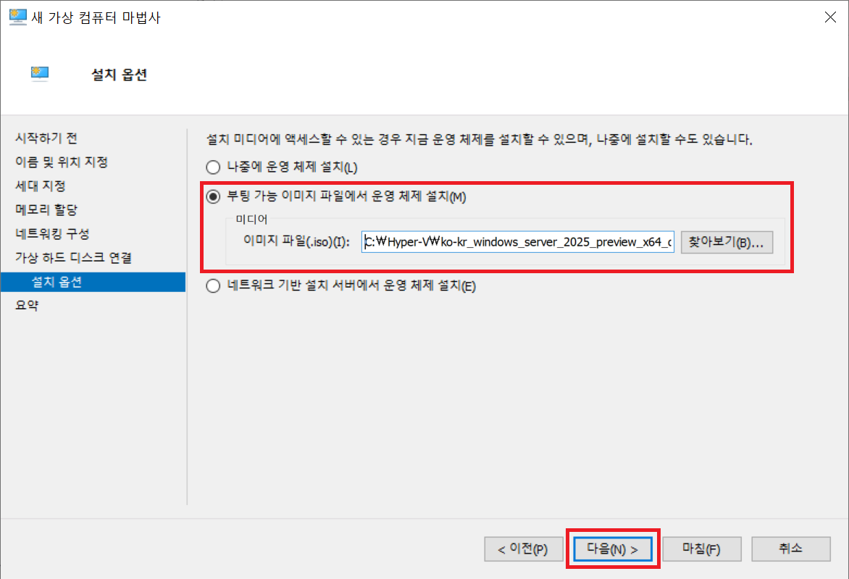Go to 가상 하드 디스크 연결 step
The width and height of the screenshot is (849, 579).
pyautogui.click(x=73, y=257)
